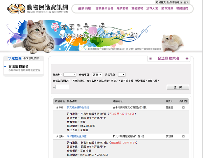The height and width of the screenshot is (158, 203).
Task: Open the 評鑑等級 dropdown
Action: coord(122,75)
